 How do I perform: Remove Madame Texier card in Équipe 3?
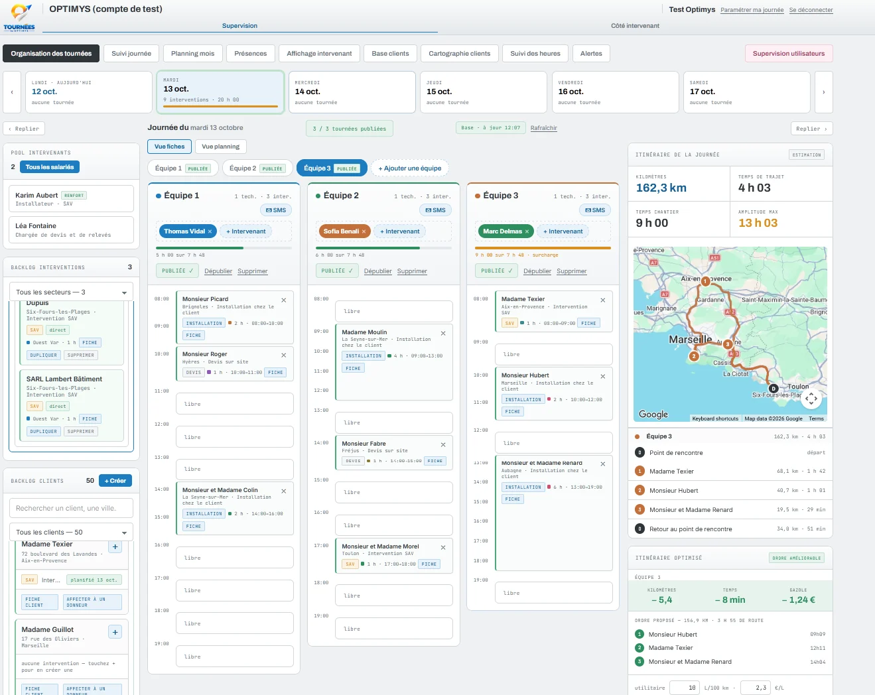pyautogui.click(x=603, y=300)
